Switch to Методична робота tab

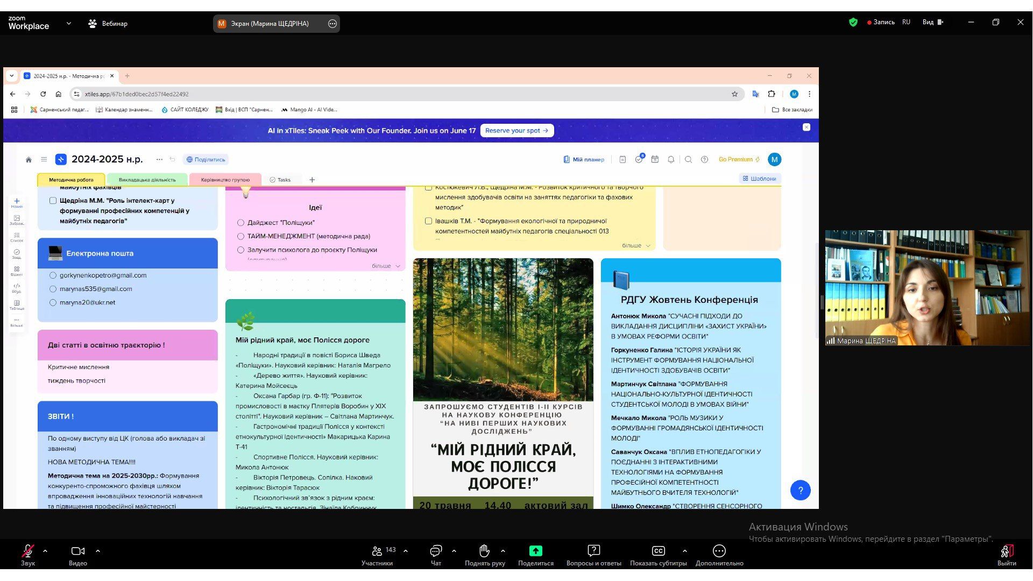(x=71, y=180)
